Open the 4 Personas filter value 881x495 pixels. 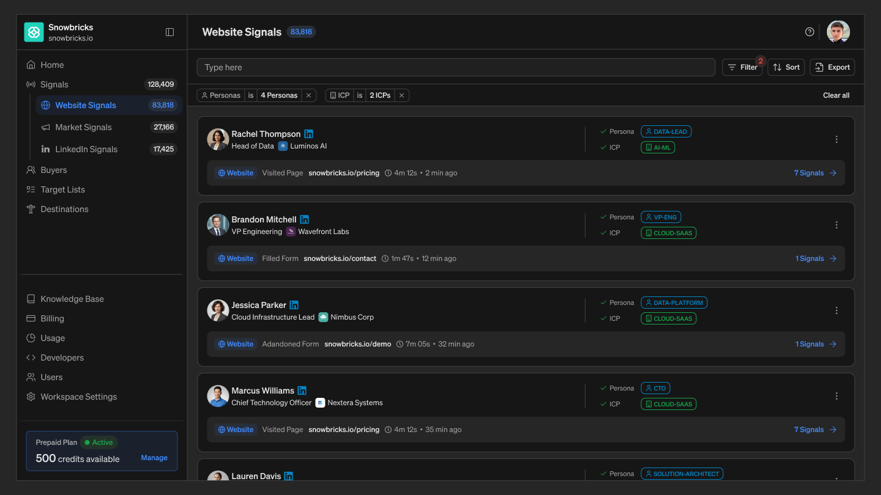[x=279, y=95]
